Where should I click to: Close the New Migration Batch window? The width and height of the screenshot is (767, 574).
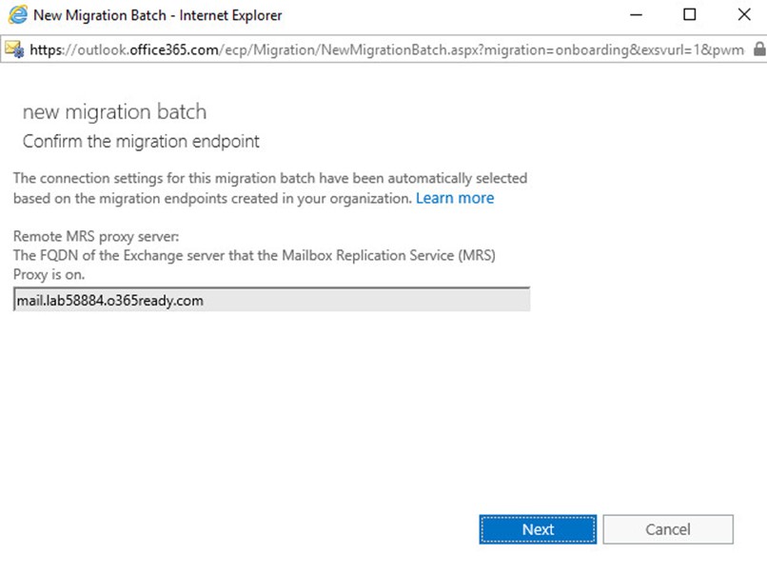click(744, 14)
